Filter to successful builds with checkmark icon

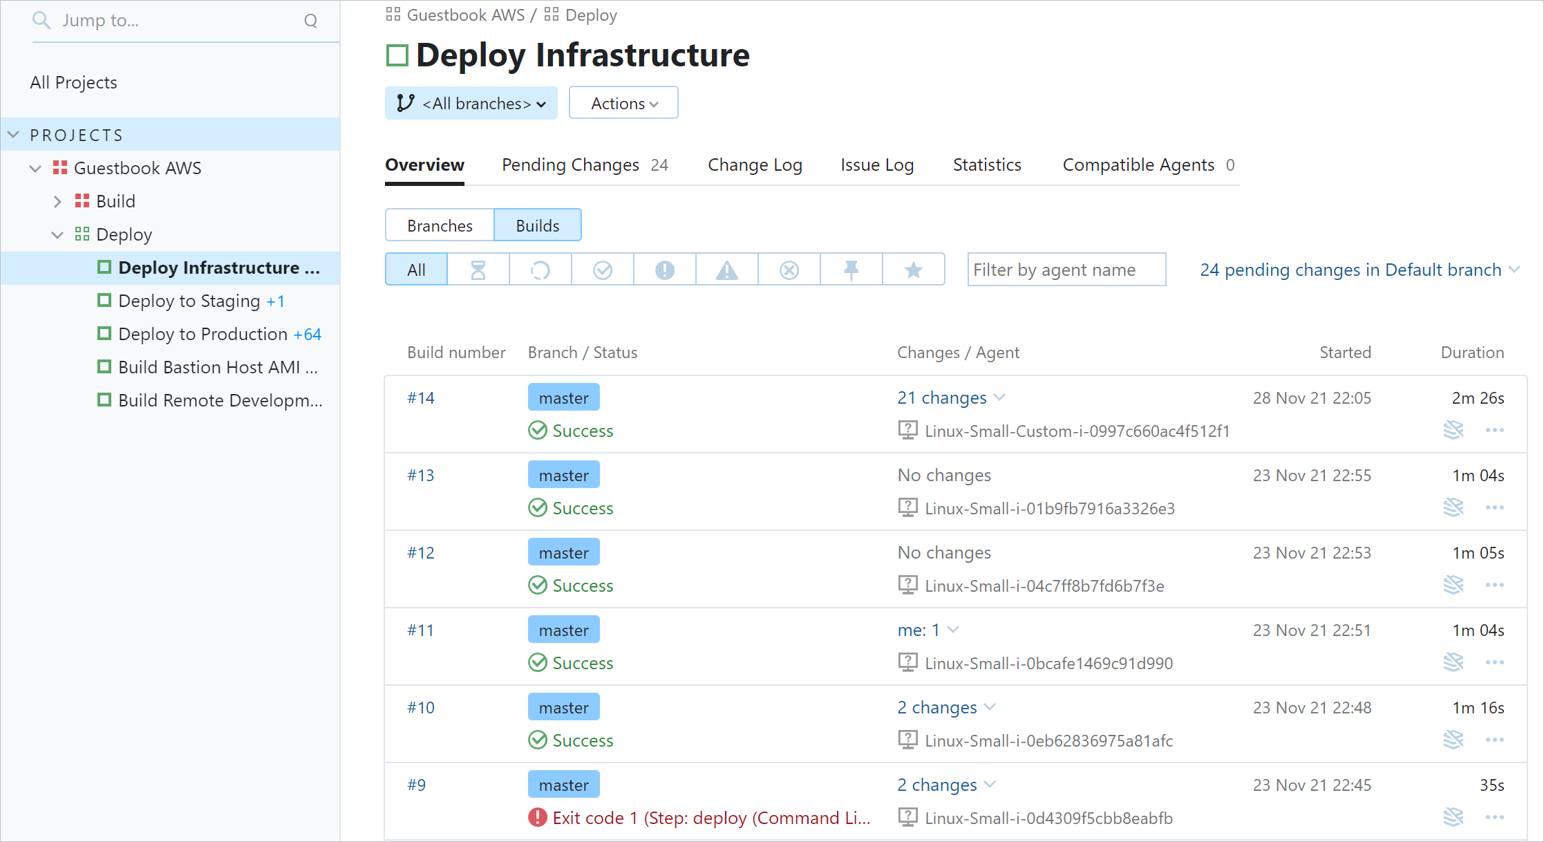click(x=602, y=269)
